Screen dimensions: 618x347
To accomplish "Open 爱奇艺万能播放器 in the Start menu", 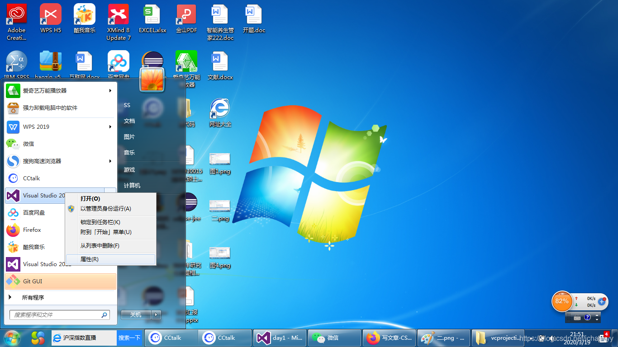I will click(61, 90).
